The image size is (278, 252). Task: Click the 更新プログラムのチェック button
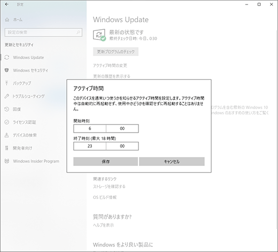[116, 52]
